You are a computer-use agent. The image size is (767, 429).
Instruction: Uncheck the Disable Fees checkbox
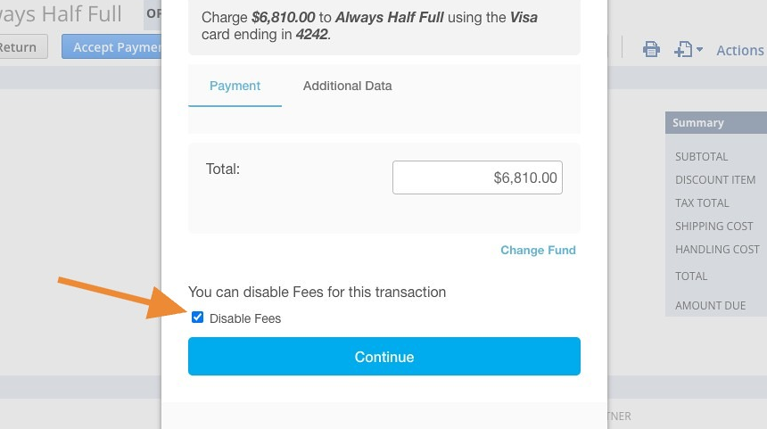tap(198, 318)
